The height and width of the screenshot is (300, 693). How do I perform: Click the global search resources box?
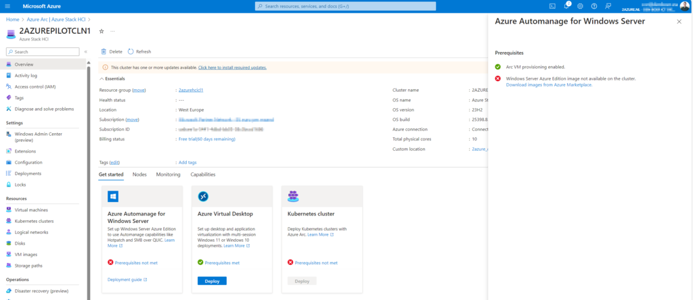pos(345,6)
